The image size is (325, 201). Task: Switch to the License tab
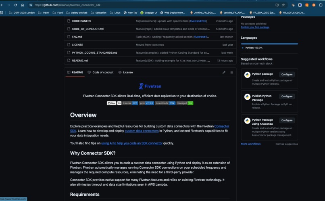point(125,72)
